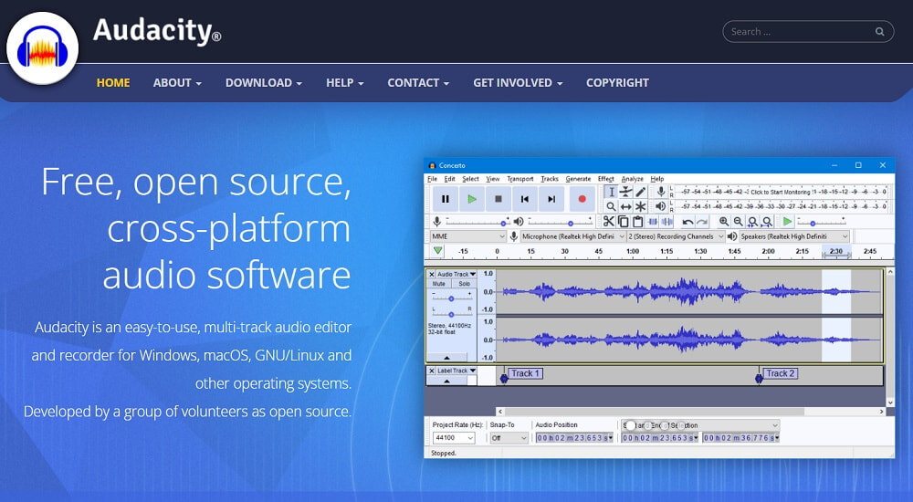Select the Time Shift tool

[x=626, y=206]
